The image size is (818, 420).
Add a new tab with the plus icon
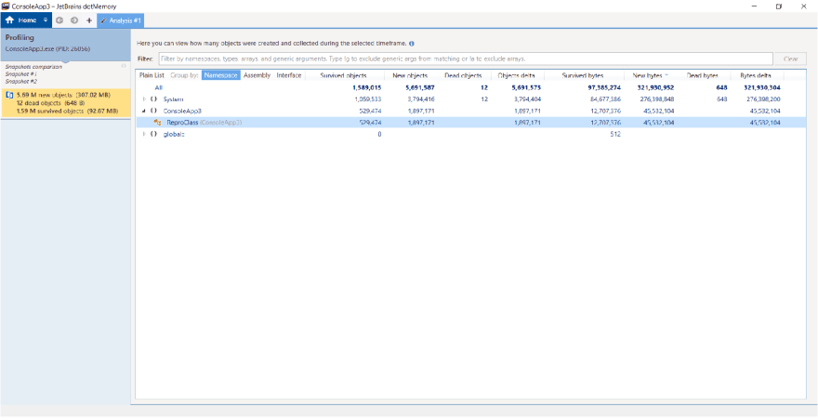point(88,20)
